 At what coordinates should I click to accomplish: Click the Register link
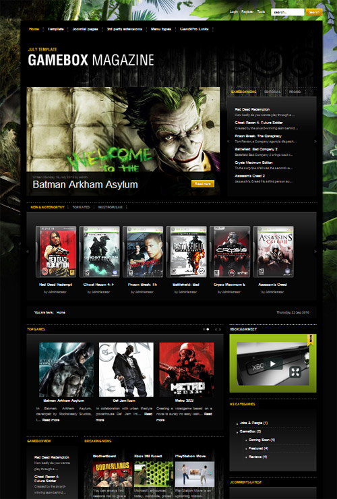coord(247,11)
